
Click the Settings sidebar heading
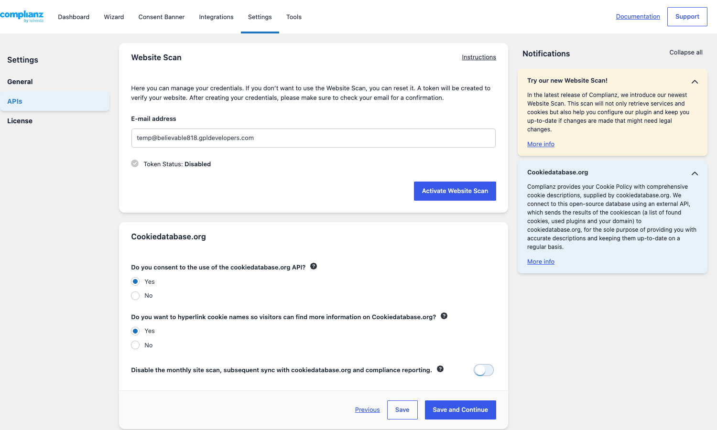(22, 60)
